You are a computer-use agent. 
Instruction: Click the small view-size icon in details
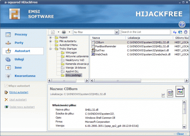[x=163, y=95]
